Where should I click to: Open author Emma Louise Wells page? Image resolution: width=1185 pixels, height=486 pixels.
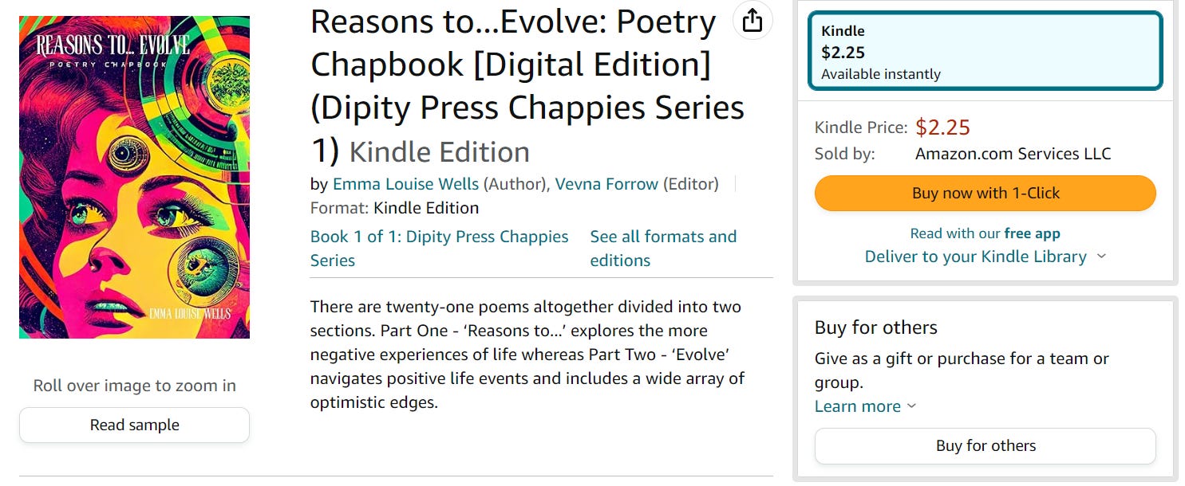tap(405, 184)
